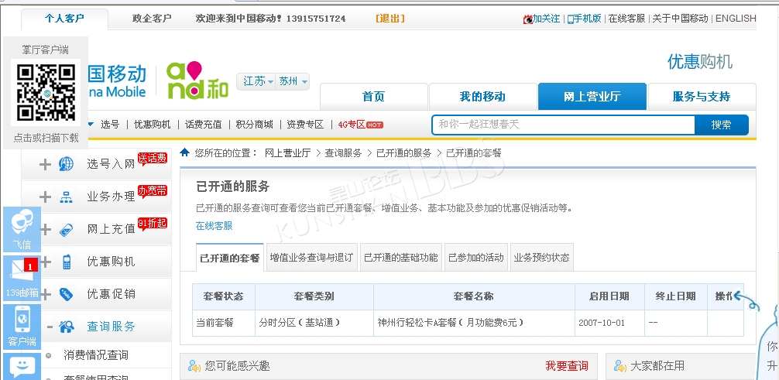Open the 首页 navigation tab
The image size is (779, 380).
pos(373,97)
